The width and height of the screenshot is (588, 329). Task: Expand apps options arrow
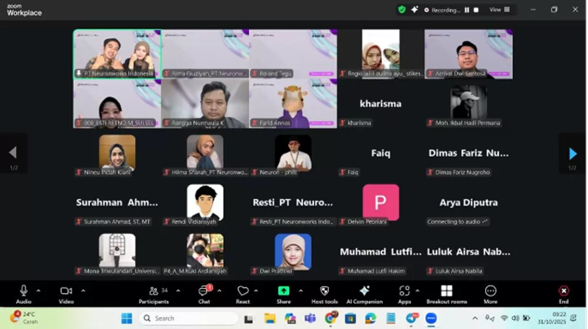pos(417,291)
